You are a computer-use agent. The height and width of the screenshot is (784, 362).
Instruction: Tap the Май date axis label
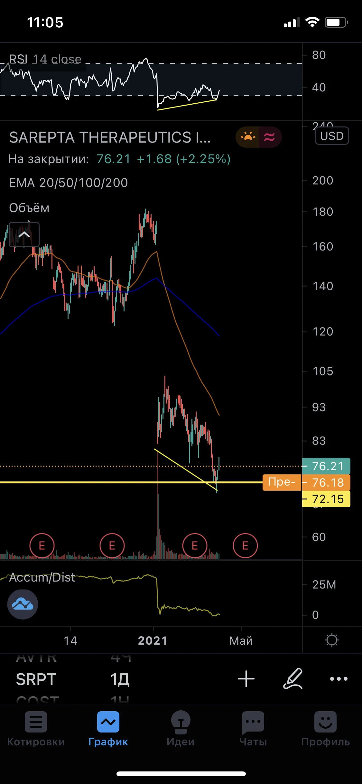[241, 640]
